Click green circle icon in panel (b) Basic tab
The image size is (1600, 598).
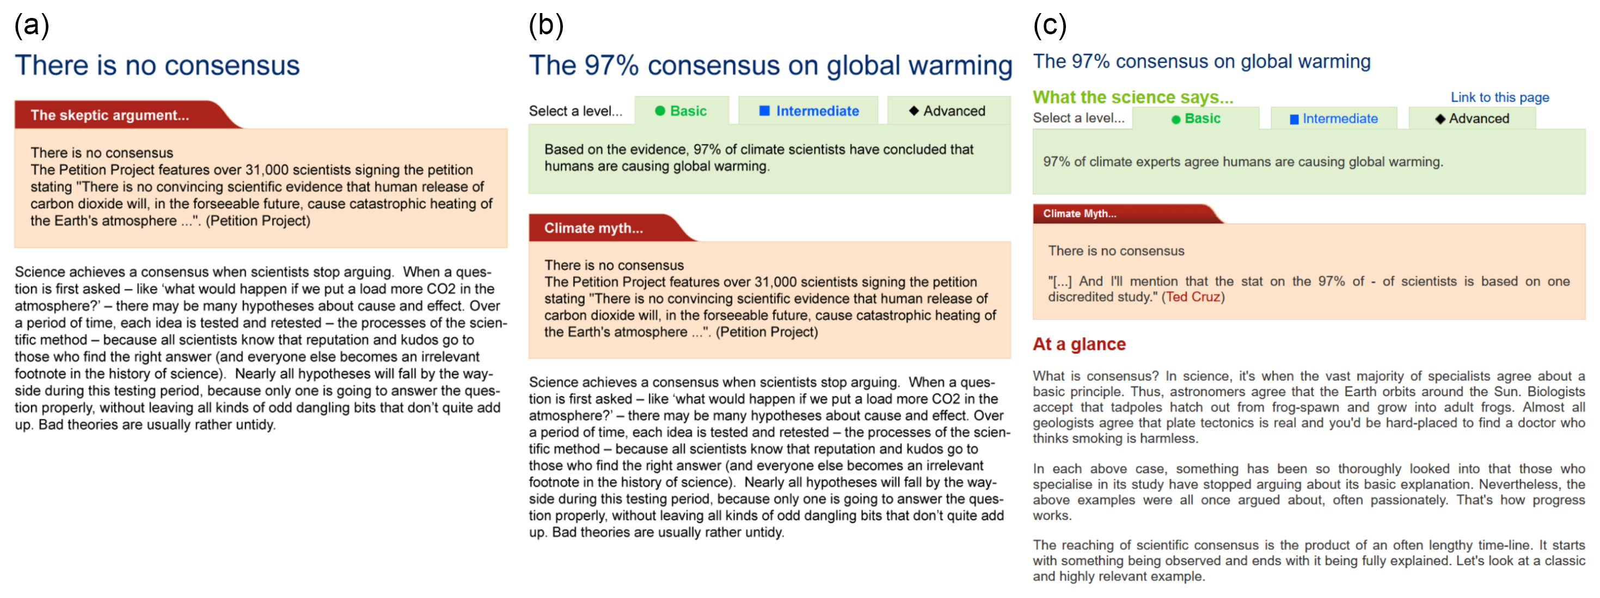click(x=660, y=111)
